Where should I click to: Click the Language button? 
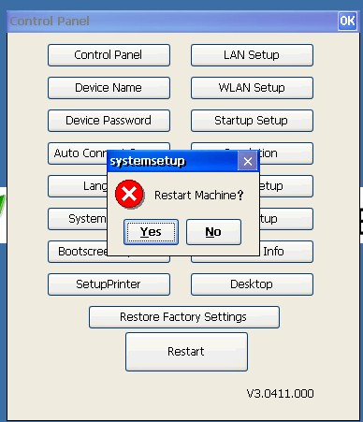pos(78,186)
